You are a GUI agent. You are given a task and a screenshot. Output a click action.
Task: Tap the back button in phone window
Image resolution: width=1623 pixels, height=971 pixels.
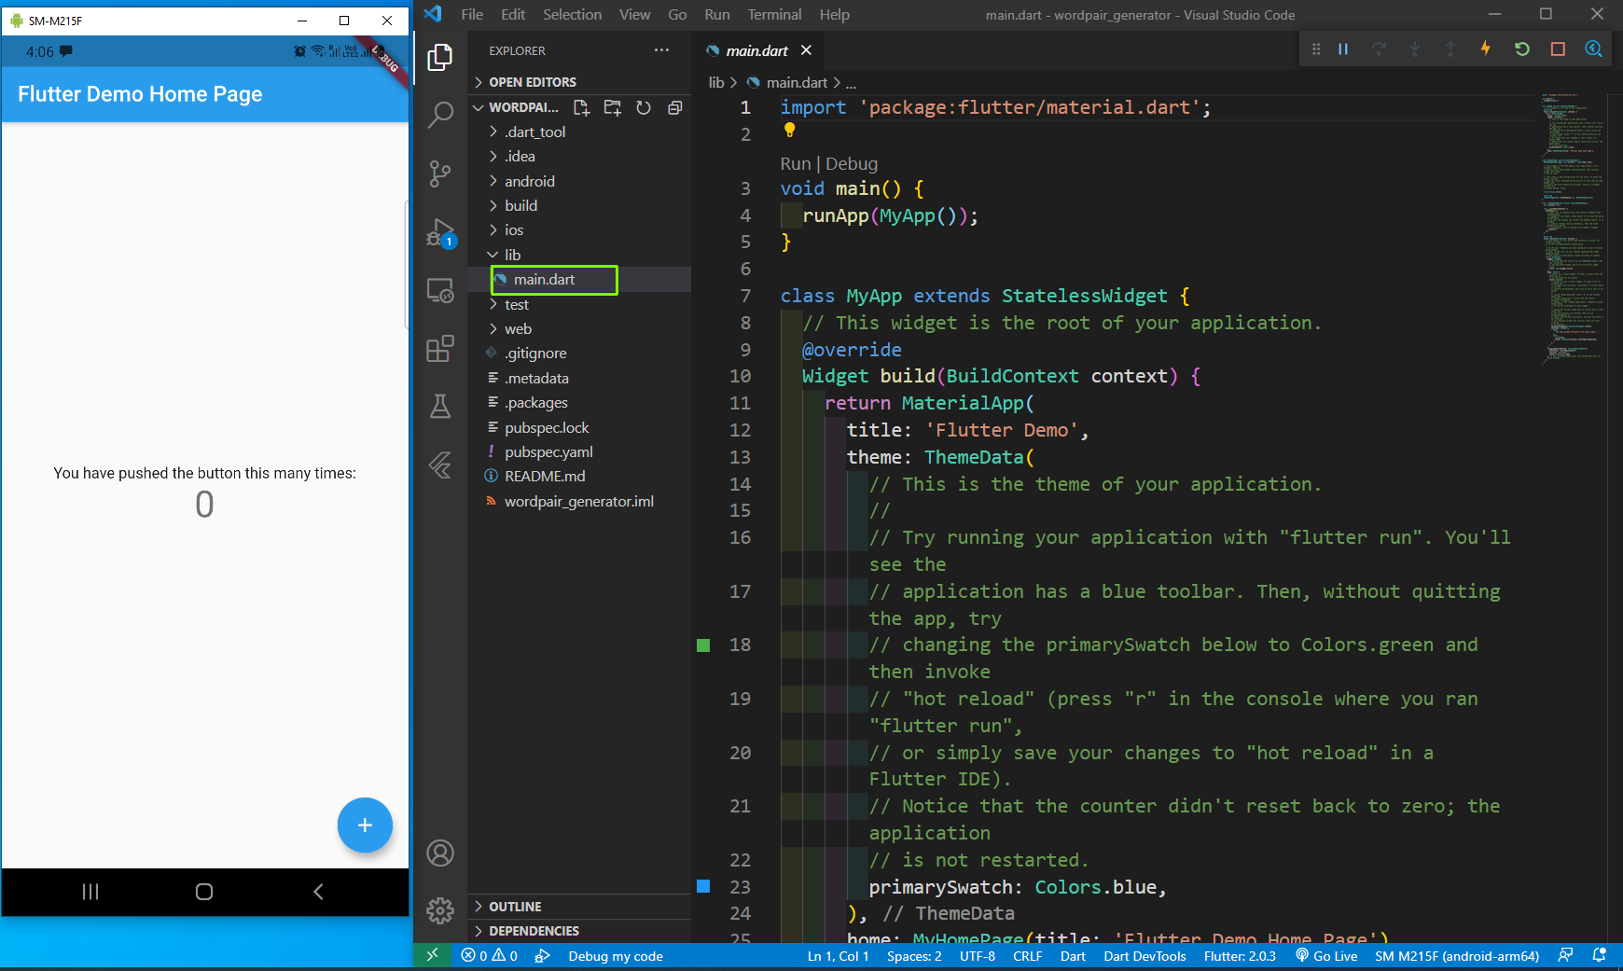coord(318,892)
